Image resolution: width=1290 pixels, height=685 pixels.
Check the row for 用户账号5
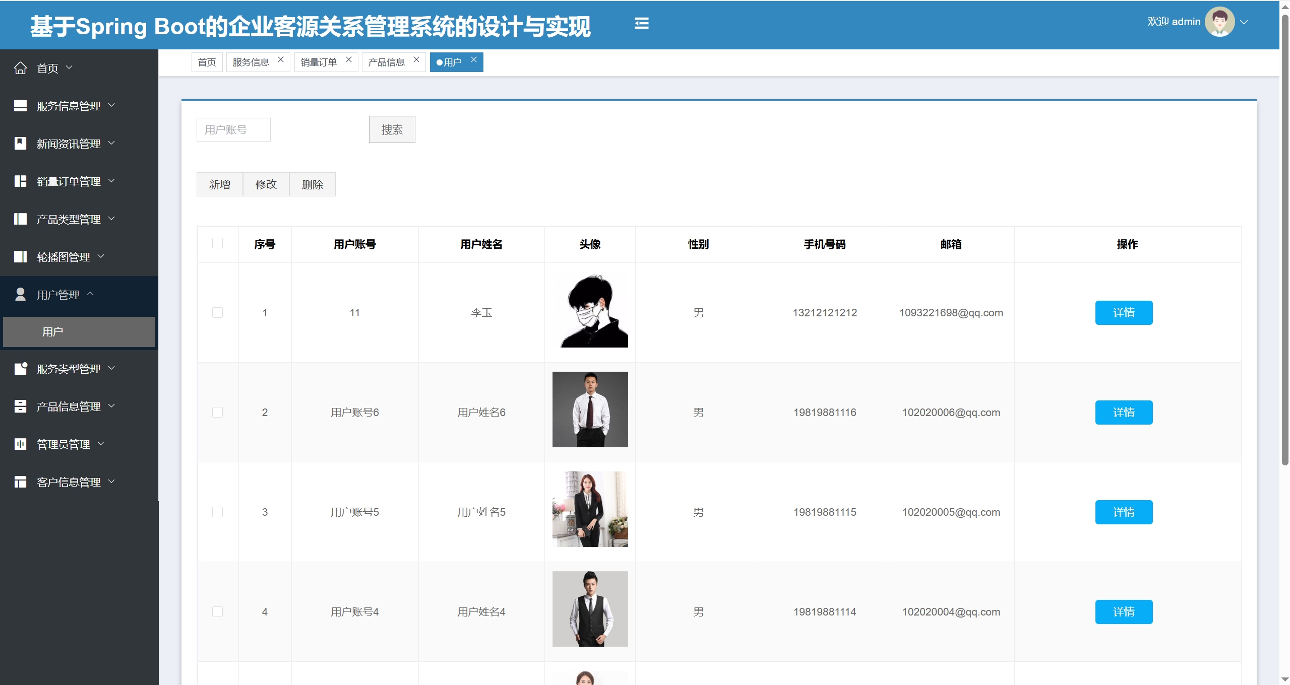[x=217, y=512]
